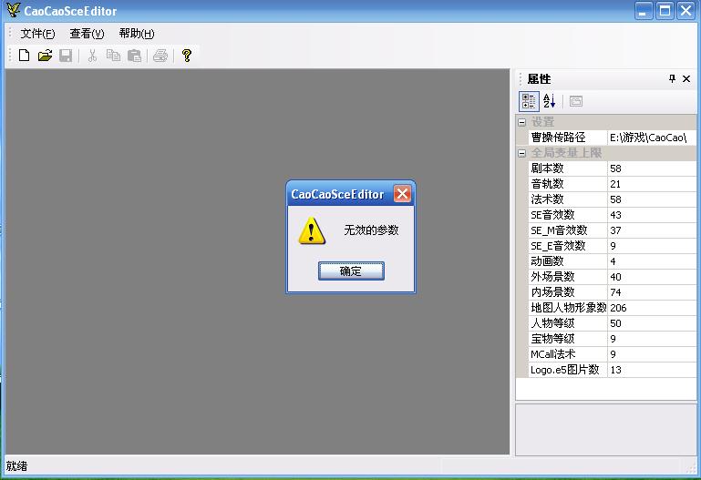Screen dimensions: 701x480
Task: Select the SE_E音效数 property row
Action: [x=612, y=246]
